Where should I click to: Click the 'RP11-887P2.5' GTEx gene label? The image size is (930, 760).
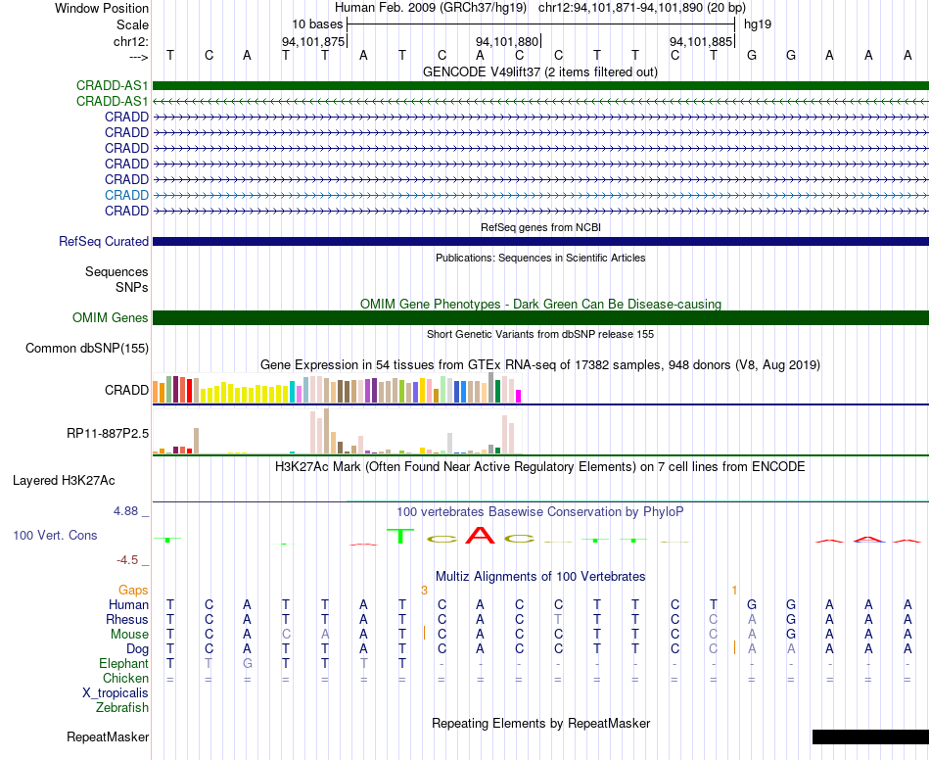point(108,434)
